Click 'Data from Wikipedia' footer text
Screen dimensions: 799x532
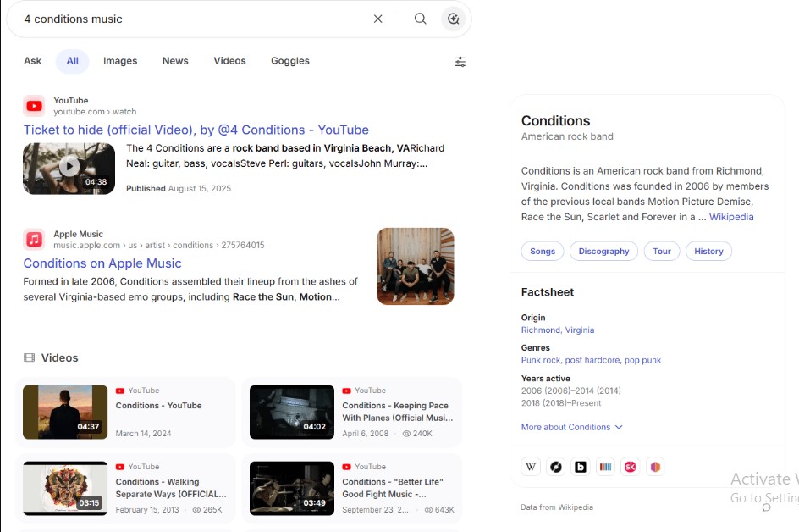click(x=557, y=507)
